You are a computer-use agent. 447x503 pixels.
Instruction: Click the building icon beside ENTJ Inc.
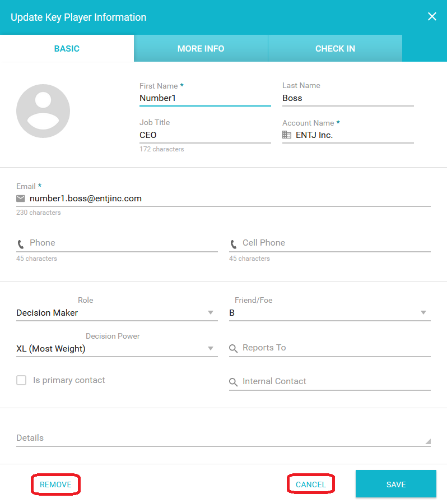pos(286,135)
